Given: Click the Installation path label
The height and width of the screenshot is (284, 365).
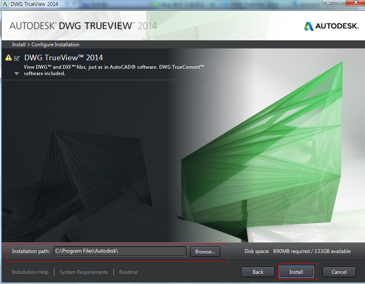Looking at the screenshot, I should (30, 251).
